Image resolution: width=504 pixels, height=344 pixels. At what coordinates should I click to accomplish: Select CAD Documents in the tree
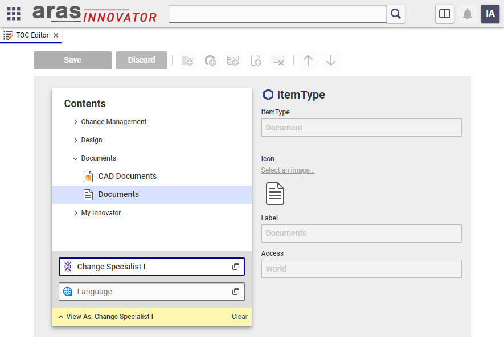point(151,176)
